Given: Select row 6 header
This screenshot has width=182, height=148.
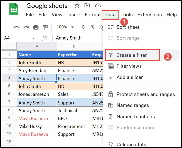Looking at the screenshot, I should [9, 94].
